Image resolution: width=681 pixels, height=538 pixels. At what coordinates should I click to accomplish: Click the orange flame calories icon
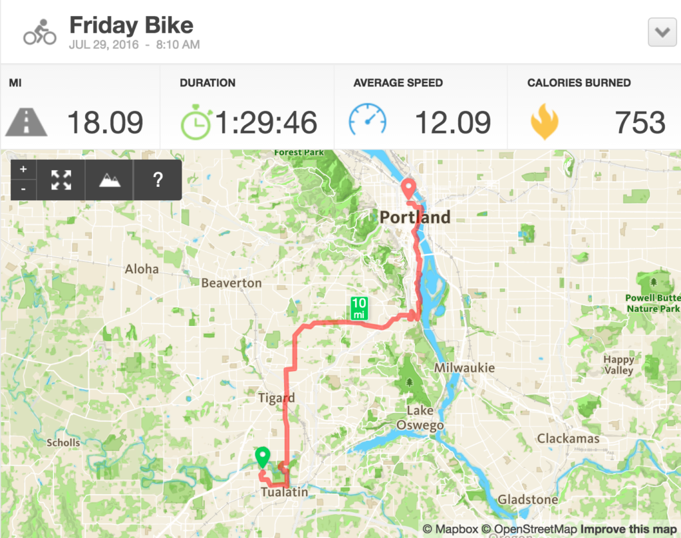[x=545, y=122]
